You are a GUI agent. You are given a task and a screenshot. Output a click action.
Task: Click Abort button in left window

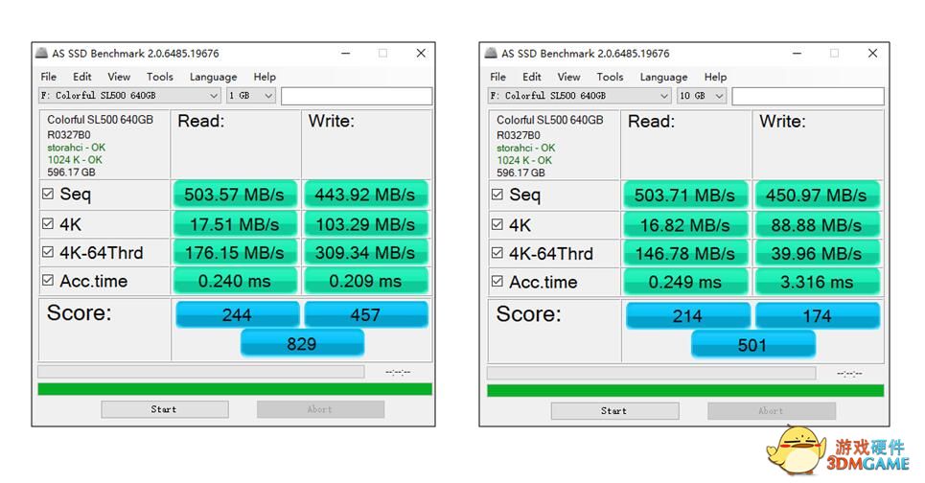point(320,409)
